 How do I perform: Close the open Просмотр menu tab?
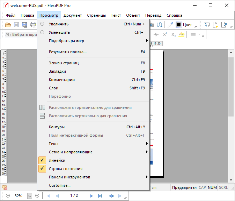49,15
